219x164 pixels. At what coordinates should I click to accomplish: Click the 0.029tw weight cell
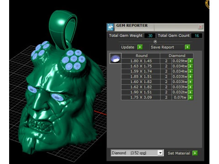180,61
